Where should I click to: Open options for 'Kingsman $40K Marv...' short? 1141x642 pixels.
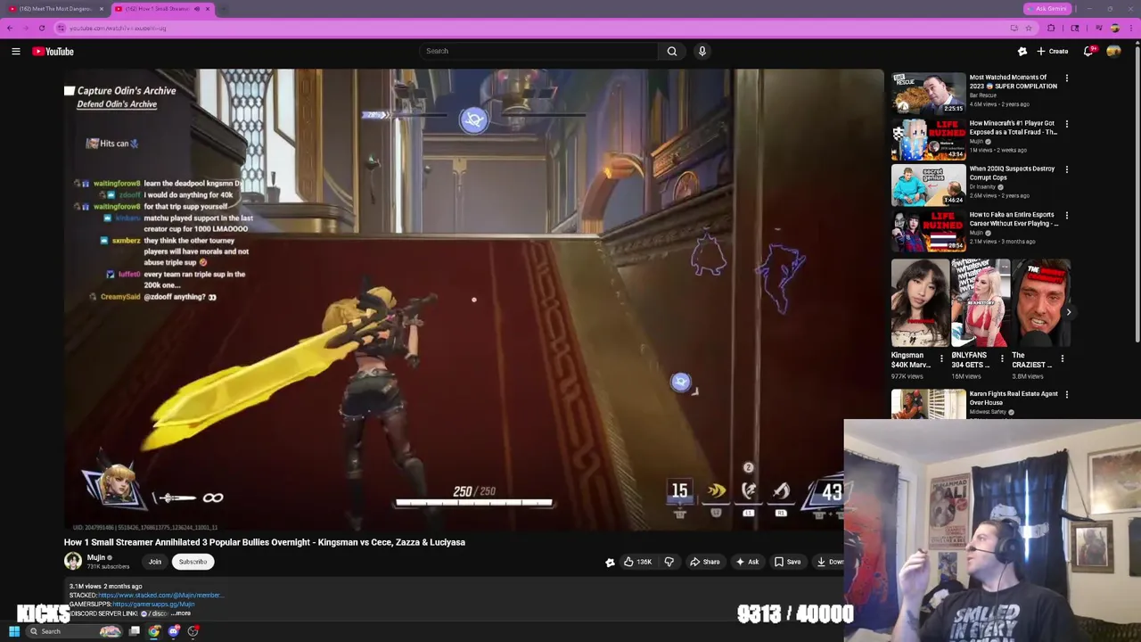tap(941, 358)
